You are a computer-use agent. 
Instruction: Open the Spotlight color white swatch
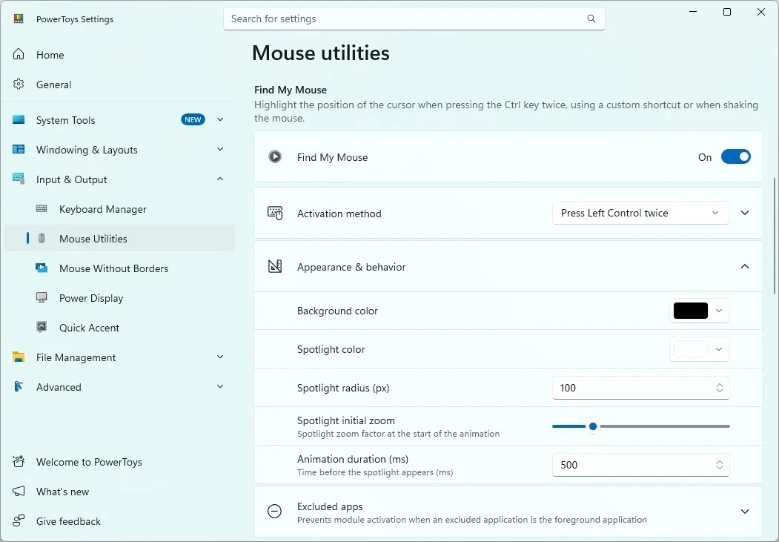click(x=691, y=349)
